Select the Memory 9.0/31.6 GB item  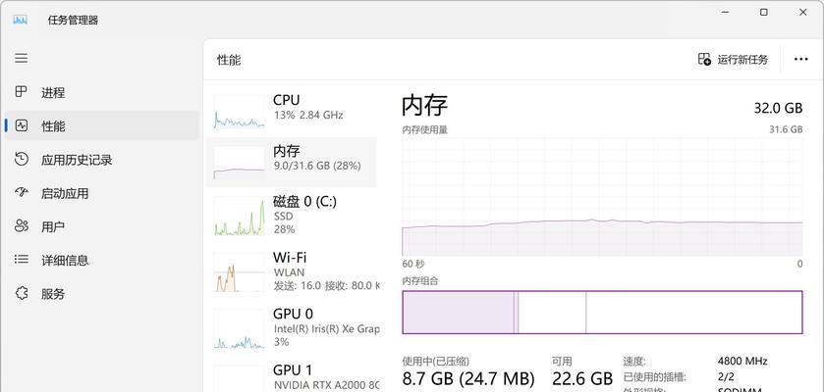point(291,163)
